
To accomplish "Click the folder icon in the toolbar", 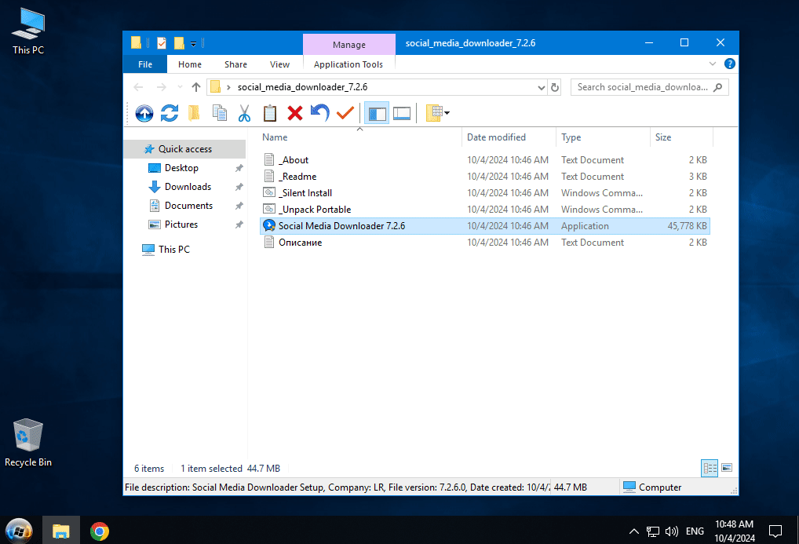I will (x=194, y=113).
